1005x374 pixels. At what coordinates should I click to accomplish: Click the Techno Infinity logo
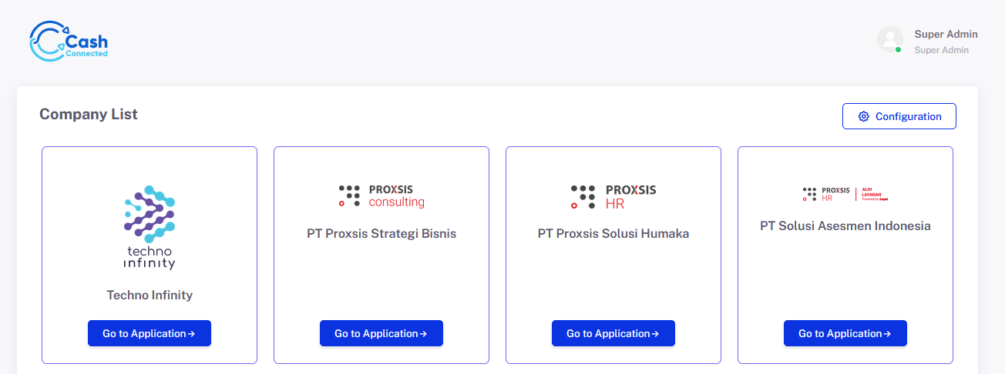pyautogui.click(x=150, y=227)
